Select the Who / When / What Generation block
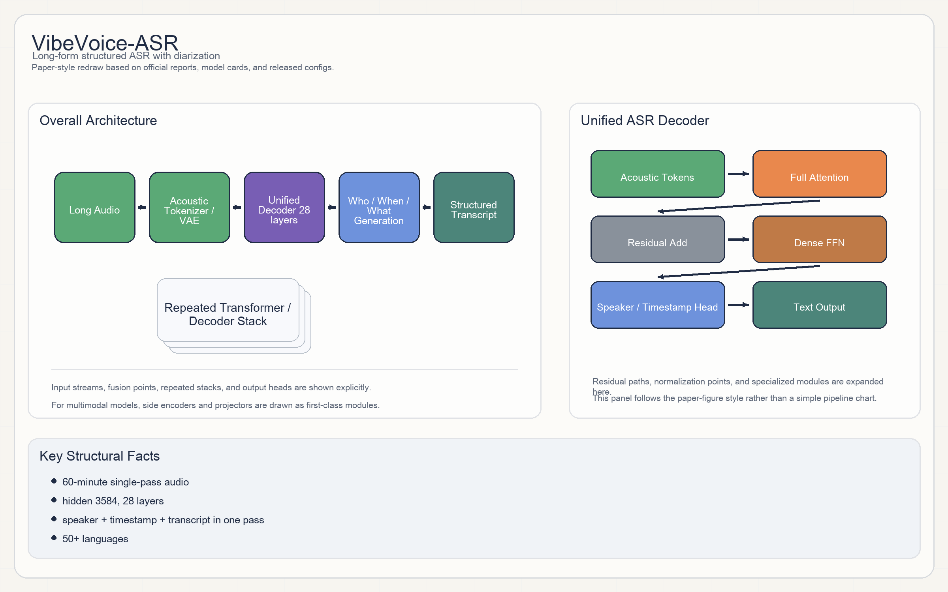This screenshot has width=948, height=592. (379, 207)
